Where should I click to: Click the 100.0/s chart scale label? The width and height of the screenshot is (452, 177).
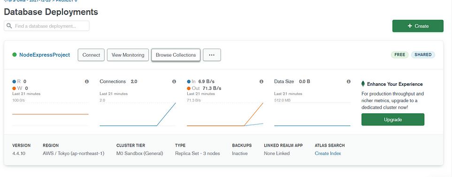point(19,101)
